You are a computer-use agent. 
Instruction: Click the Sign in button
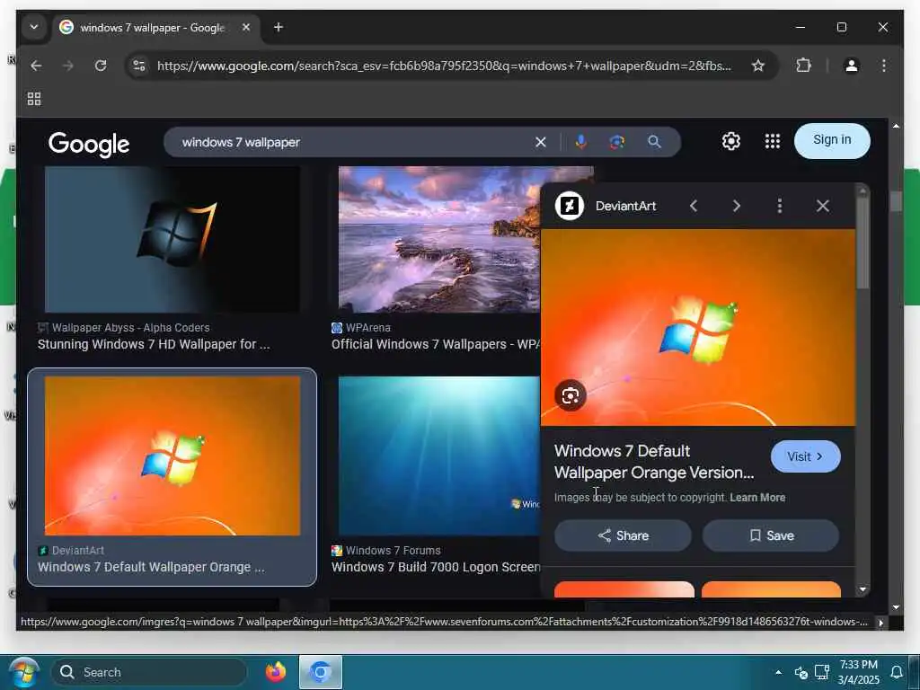832,141
